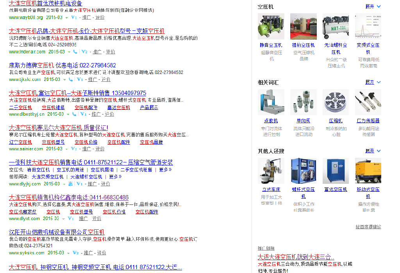
Task: Open the 压力传感器 sensor thumbnail
Action: pos(368,102)
